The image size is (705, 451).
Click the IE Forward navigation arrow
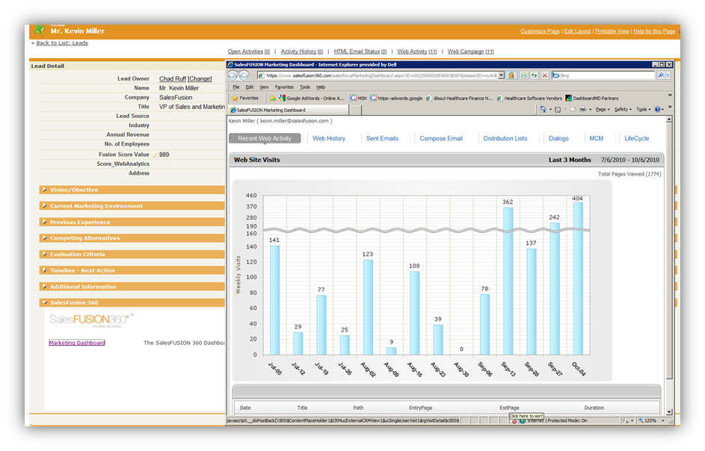244,75
